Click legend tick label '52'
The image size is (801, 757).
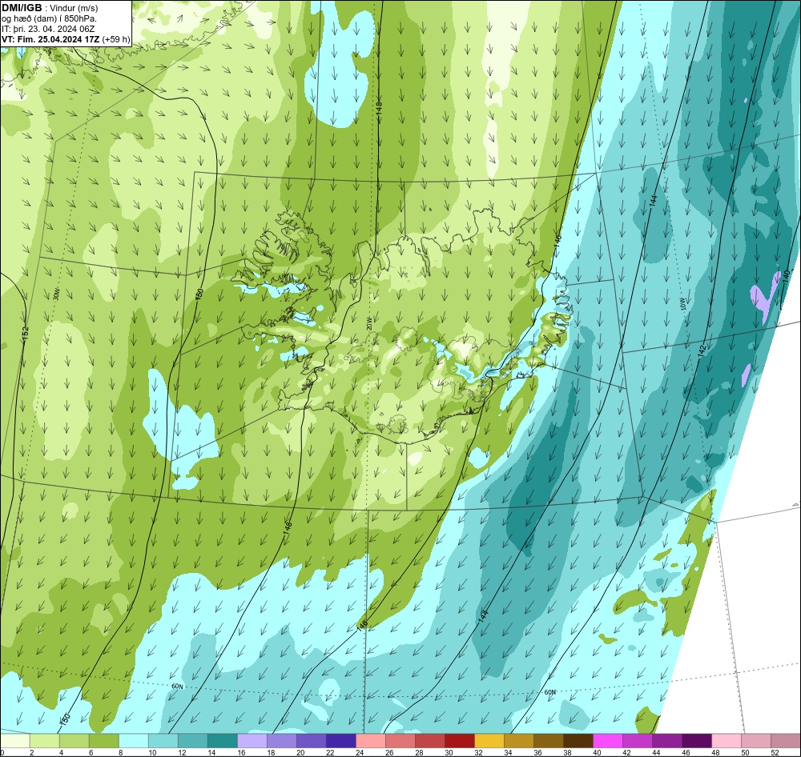pos(775,752)
